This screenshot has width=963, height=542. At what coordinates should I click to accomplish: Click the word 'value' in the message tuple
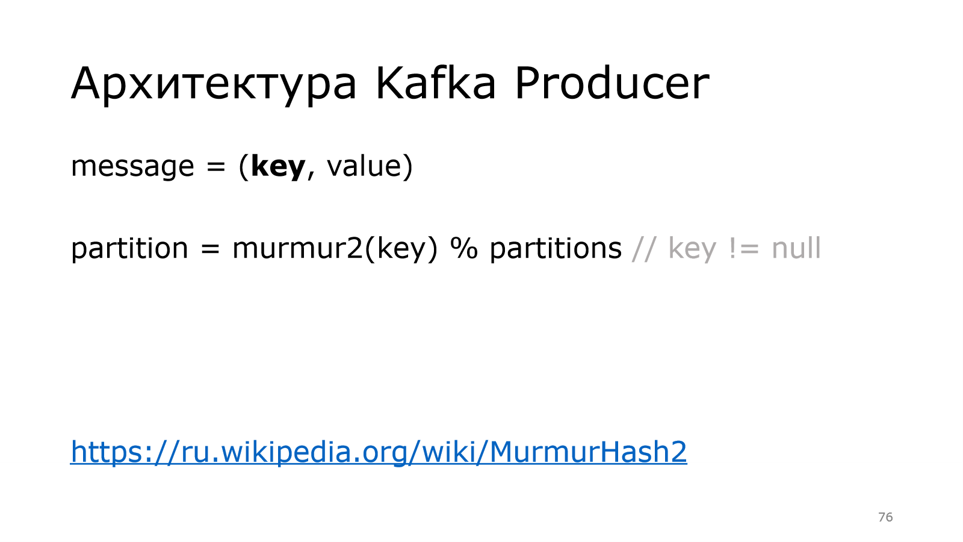364,167
